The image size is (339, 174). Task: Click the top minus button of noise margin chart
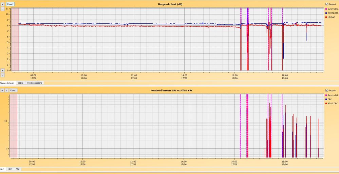tap(2, 9)
